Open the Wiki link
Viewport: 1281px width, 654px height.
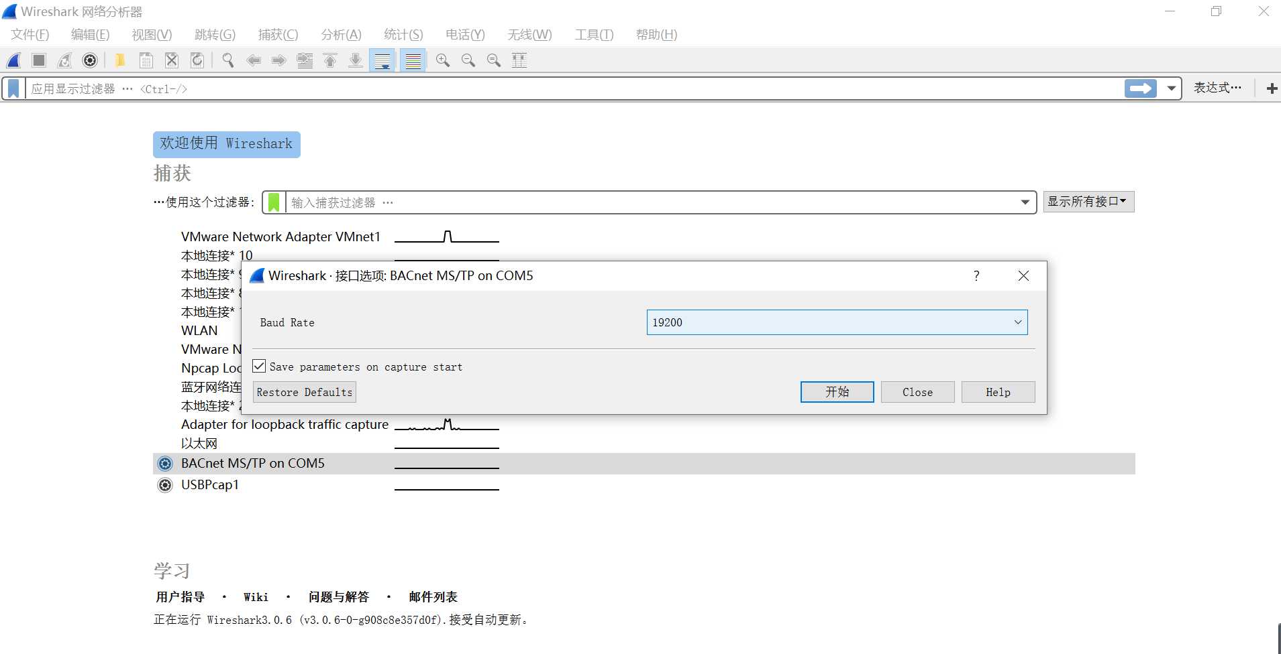pyautogui.click(x=256, y=597)
